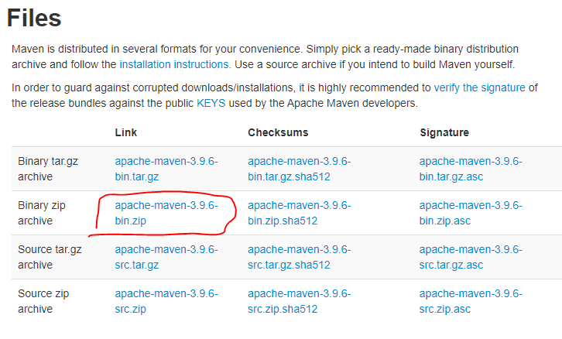Click the Source tar.gz archive row label
This screenshot has height=339, width=562.
[x=50, y=257]
